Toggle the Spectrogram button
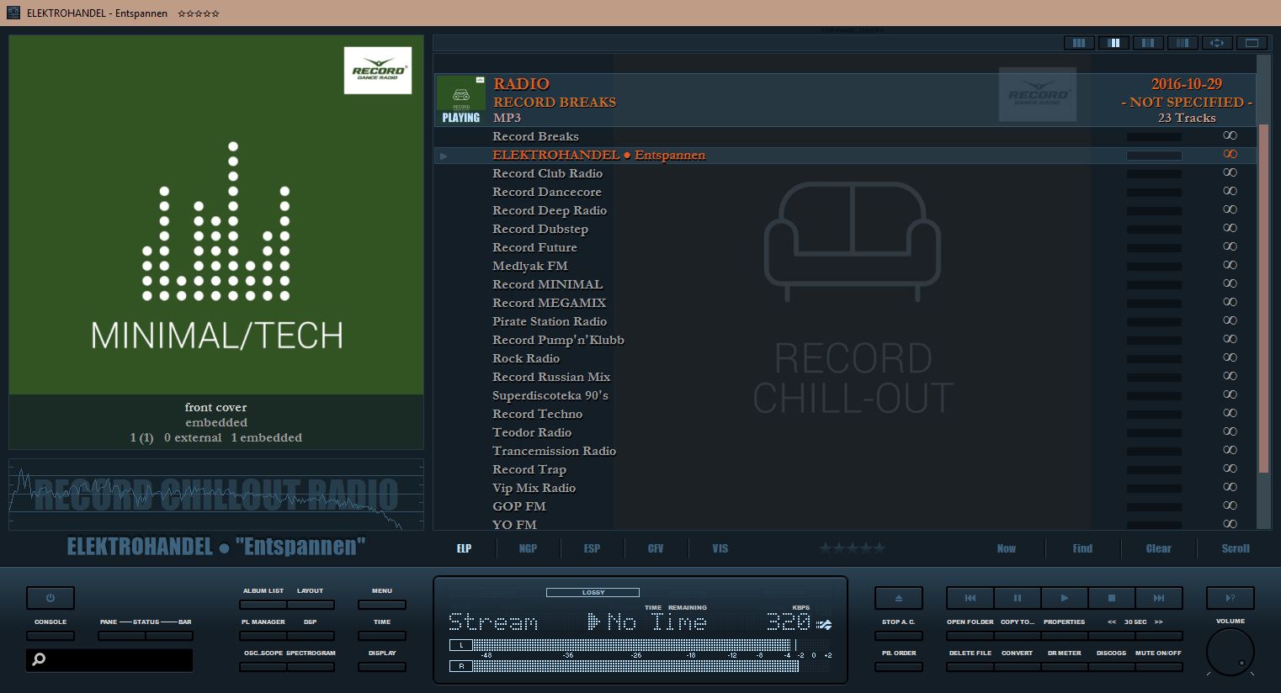This screenshot has height=693, width=1281. pyautogui.click(x=311, y=666)
